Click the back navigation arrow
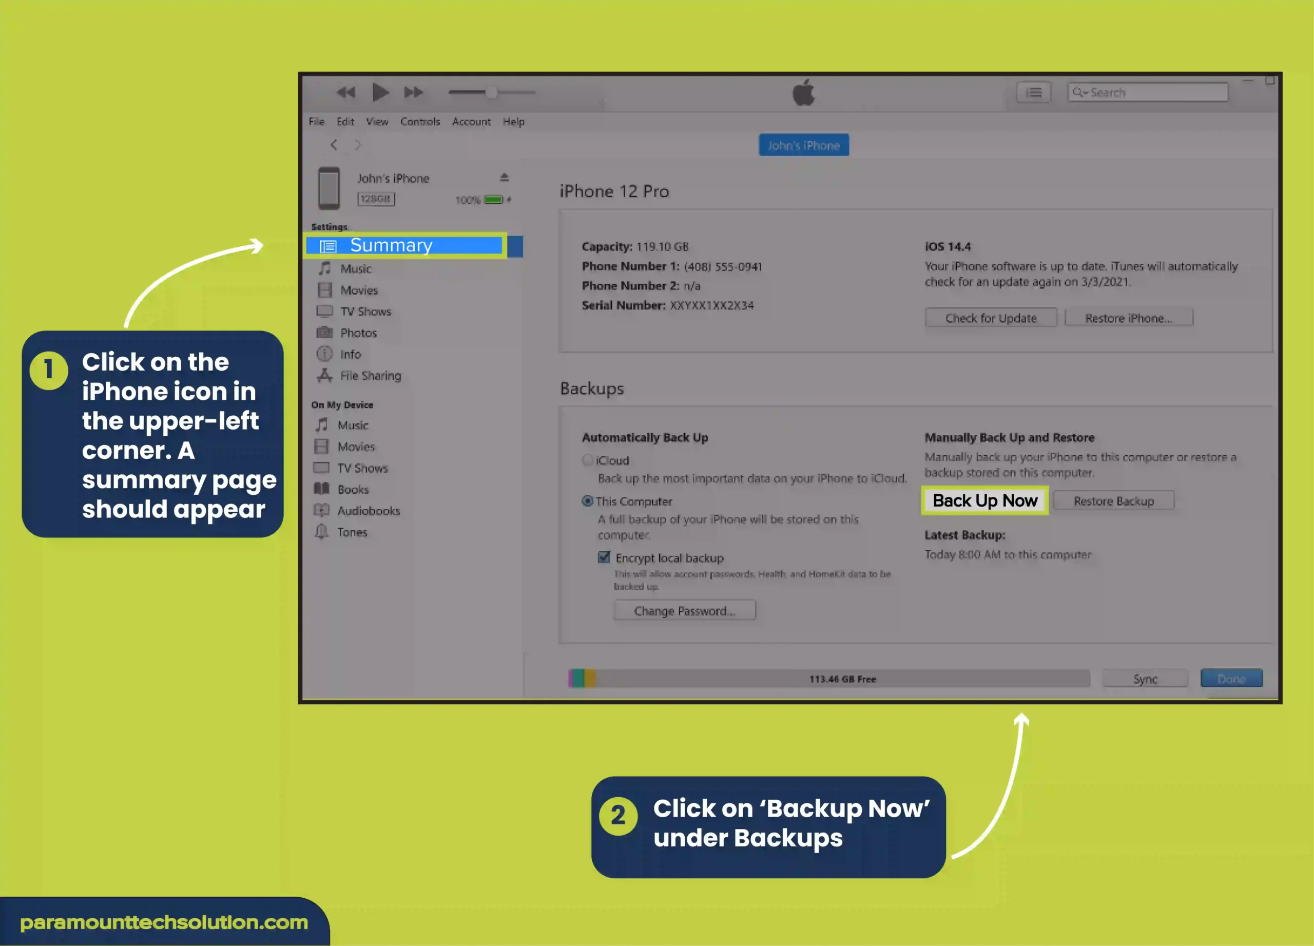 (334, 145)
